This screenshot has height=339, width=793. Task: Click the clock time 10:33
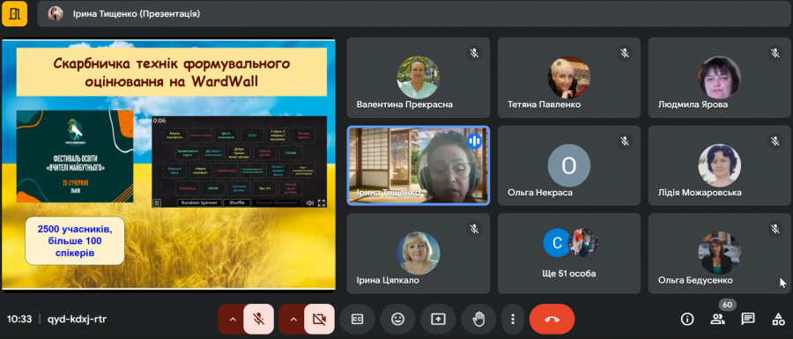[x=19, y=319]
